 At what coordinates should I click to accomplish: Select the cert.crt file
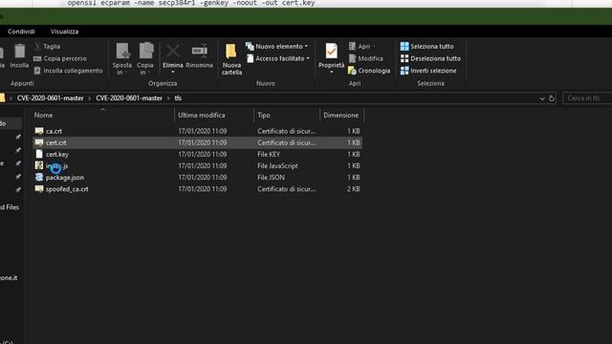point(198,142)
